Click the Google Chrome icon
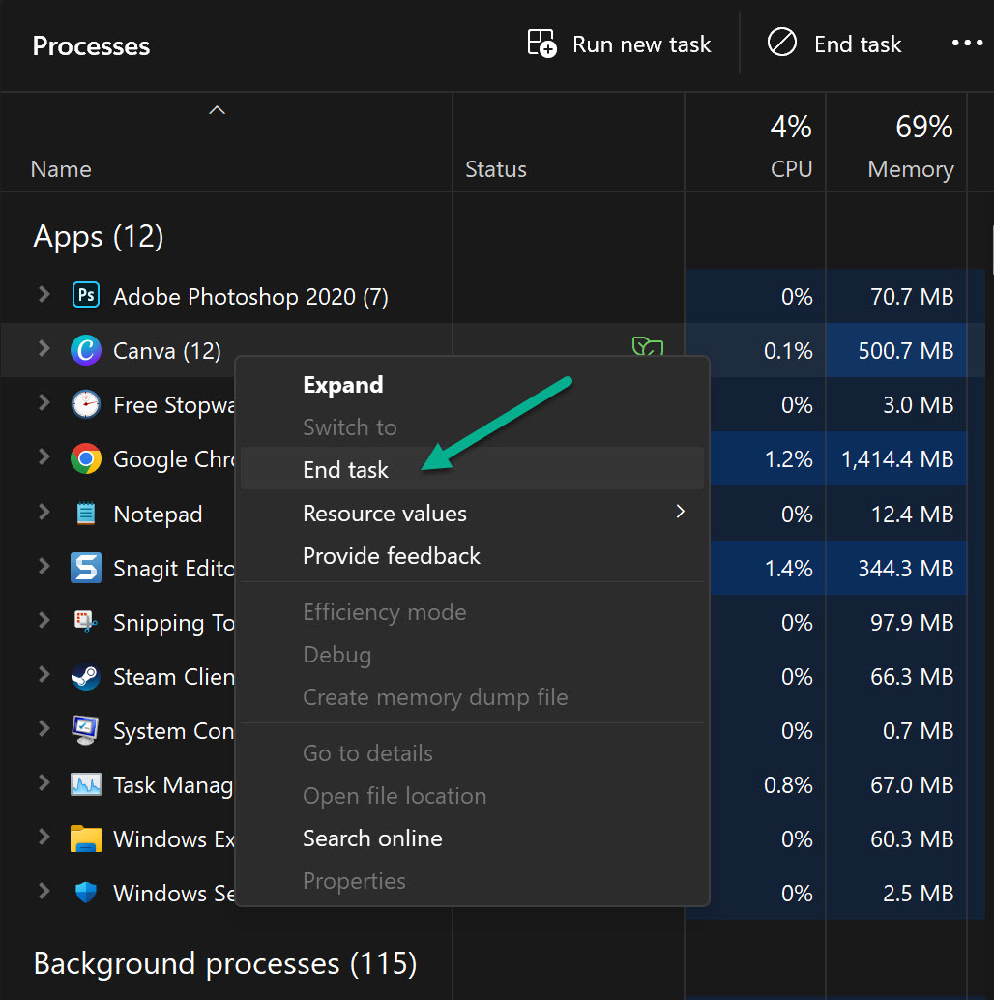Image resolution: width=994 pixels, height=1000 pixels. [x=86, y=458]
